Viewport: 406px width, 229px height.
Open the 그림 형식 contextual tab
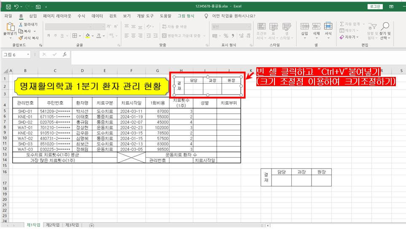[186, 16]
